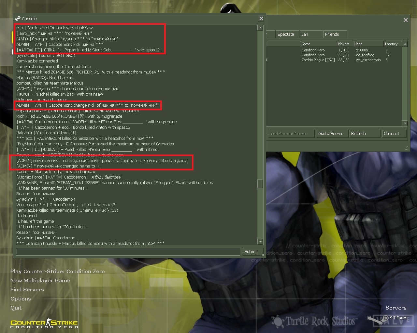Image resolution: width=417 pixels, height=333 pixels.
Task: Click server list scroll-up arrow
Action: [405, 44]
